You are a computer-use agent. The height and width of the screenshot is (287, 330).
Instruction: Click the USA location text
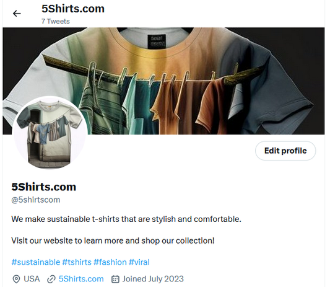[x=32, y=279]
